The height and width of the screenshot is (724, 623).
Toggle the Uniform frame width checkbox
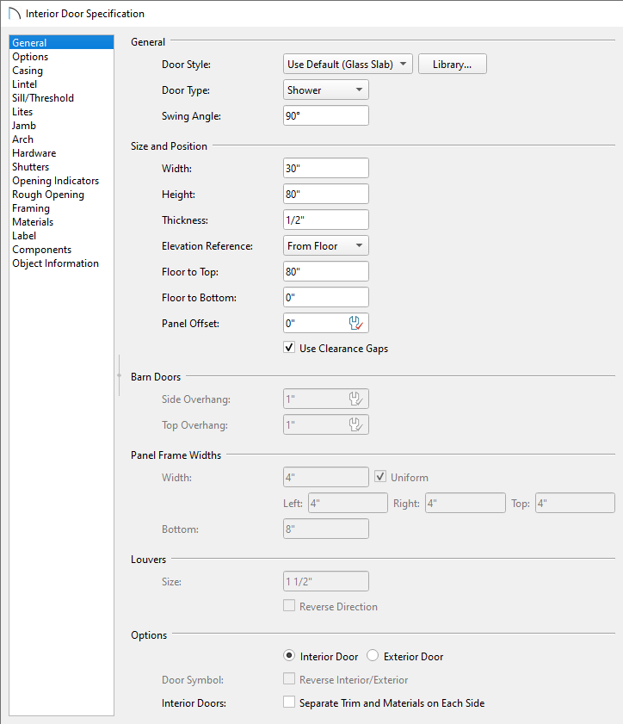coord(380,477)
